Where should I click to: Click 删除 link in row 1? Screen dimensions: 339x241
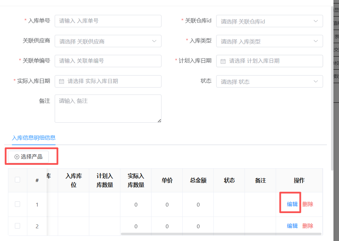(308, 204)
